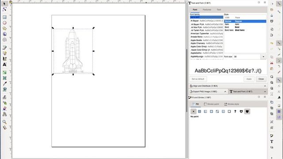Click the Paste clipboard icon

[x=272, y=69]
